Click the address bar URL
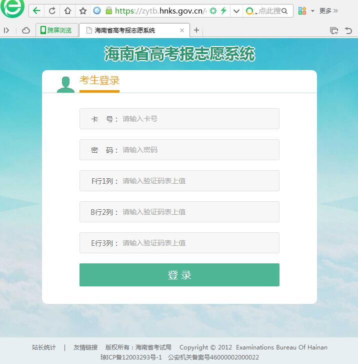 coord(160,11)
